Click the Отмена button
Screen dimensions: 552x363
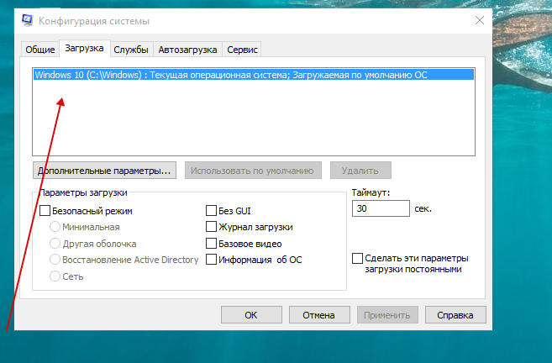[x=318, y=315]
